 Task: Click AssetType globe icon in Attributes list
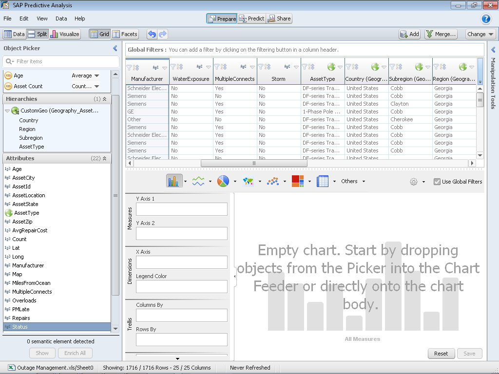tap(9, 213)
